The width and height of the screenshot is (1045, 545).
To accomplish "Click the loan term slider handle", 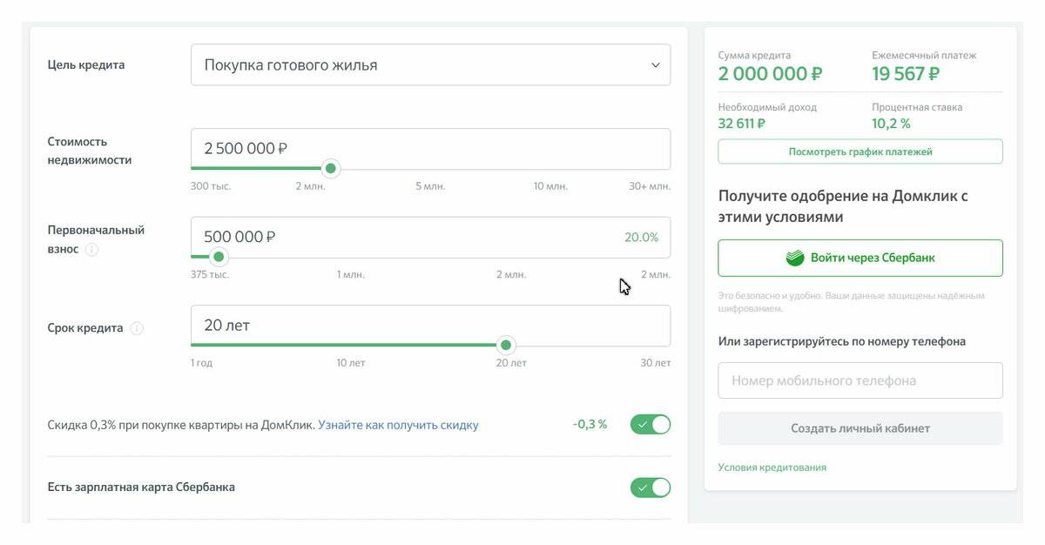I will coord(506,345).
